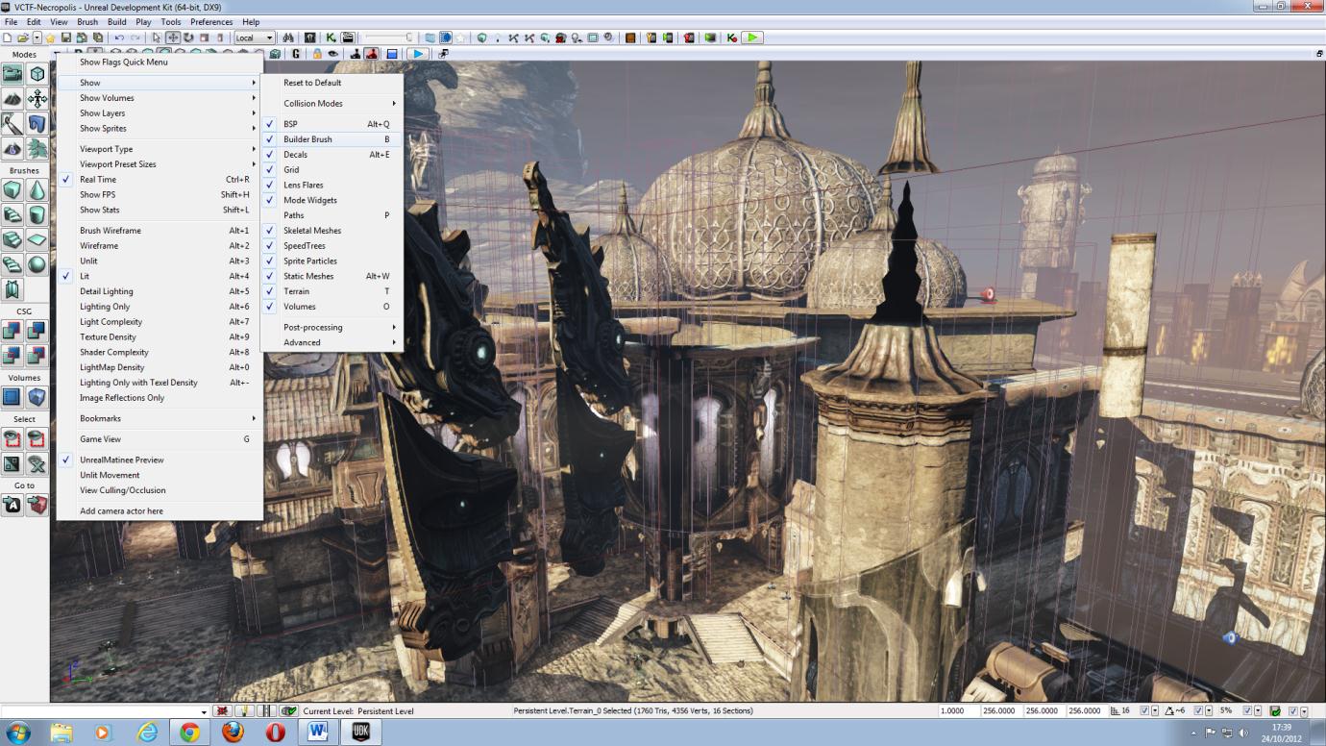This screenshot has height=746, width=1326.
Task: Click the CSG Add icon
Action: tap(14, 331)
